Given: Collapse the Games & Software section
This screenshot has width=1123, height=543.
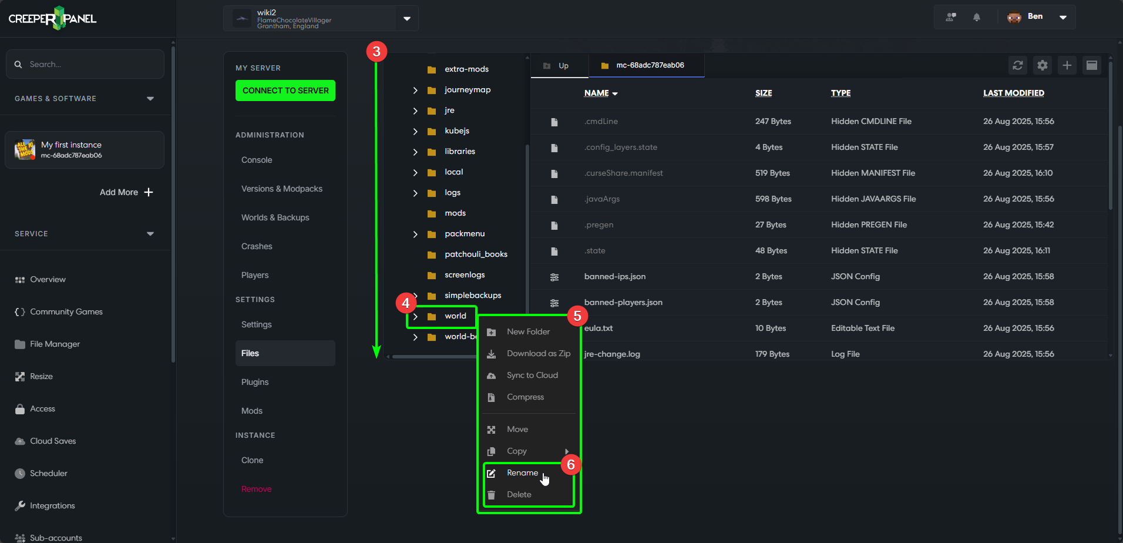Looking at the screenshot, I should [x=150, y=99].
